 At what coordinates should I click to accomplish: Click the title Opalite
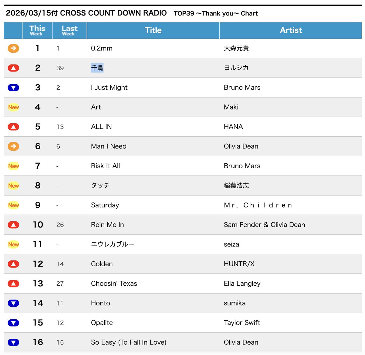102,323
